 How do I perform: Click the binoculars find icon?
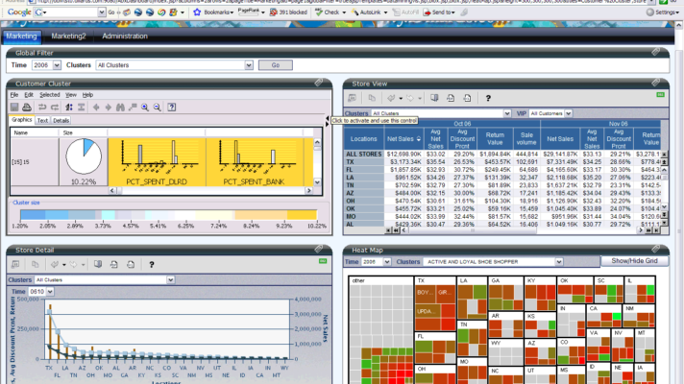tap(120, 108)
